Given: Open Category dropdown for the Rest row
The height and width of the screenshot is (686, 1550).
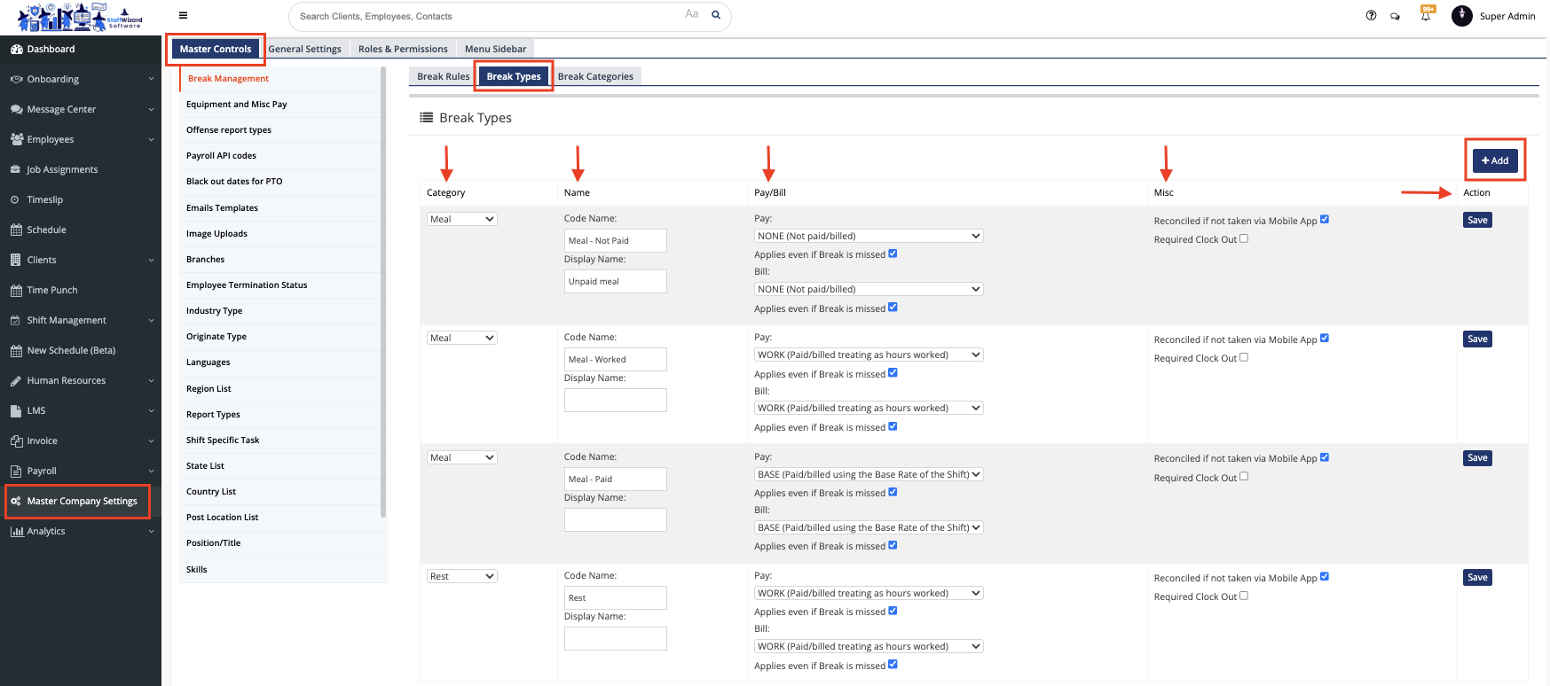Looking at the screenshot, I should point(461,576).
